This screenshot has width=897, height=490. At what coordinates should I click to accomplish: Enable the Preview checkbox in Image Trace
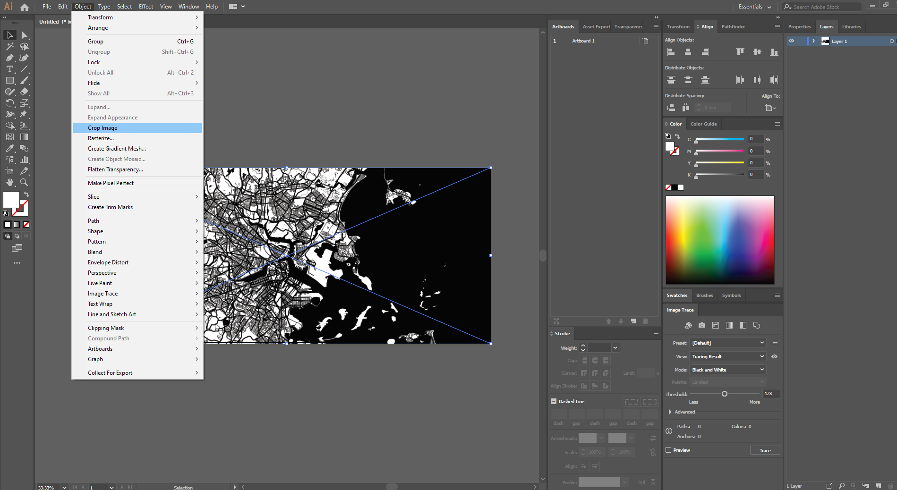(669, 450)
